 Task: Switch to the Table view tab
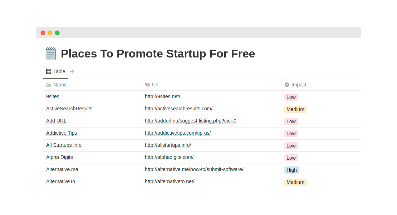pos(56,71)
